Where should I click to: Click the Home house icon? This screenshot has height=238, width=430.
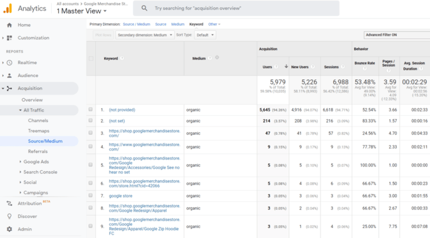(x=10, y=25)
